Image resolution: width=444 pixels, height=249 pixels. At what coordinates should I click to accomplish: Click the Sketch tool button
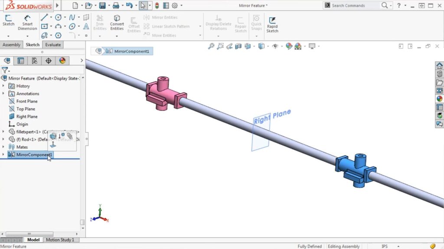coord(8,20)
